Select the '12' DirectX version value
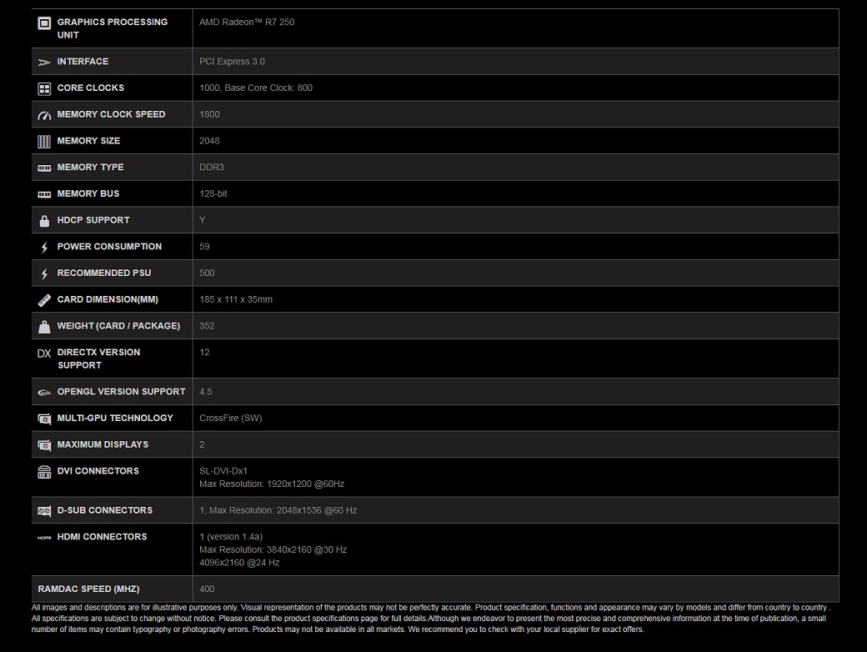 pos(204,353)
